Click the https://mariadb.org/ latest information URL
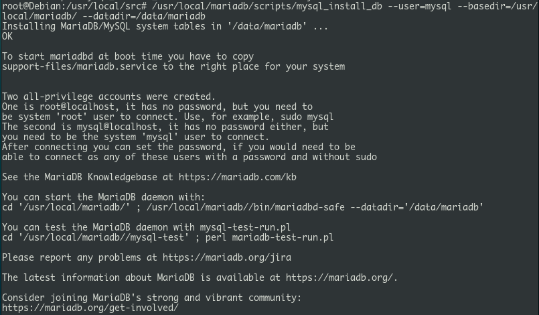539x315 pixels. point(341,277)
